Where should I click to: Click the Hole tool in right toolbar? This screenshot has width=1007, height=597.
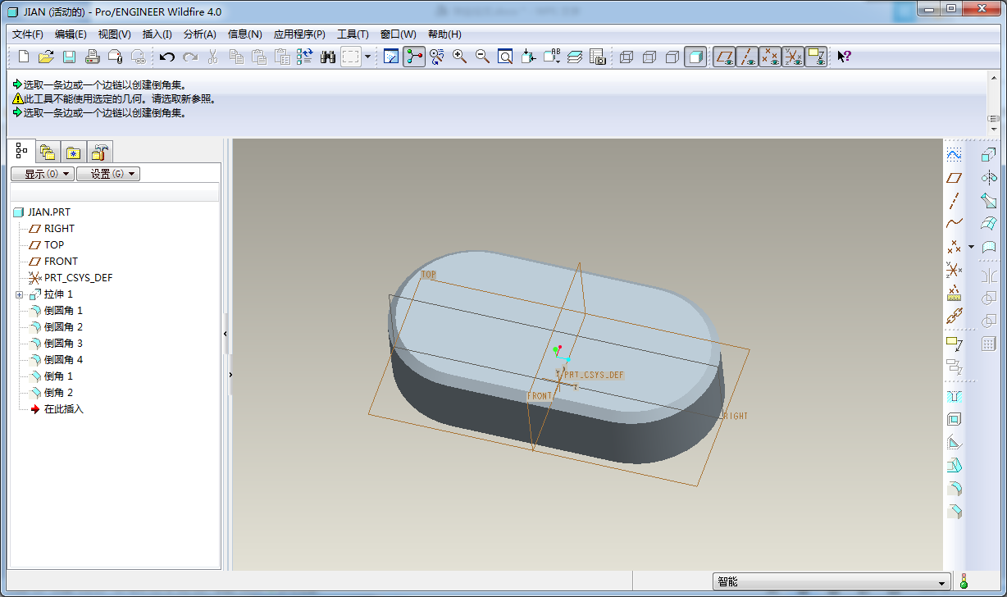(x=954, y=396)
